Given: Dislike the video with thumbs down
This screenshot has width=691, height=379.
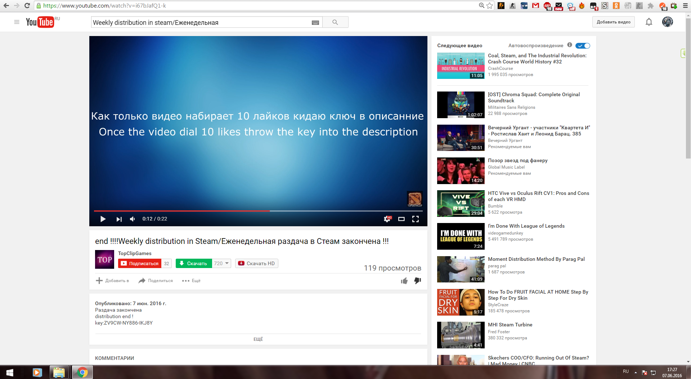Looking at the screenshot, I should 418,281.
